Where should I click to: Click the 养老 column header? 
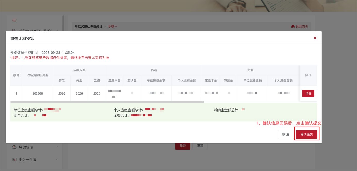pos(153,70)
